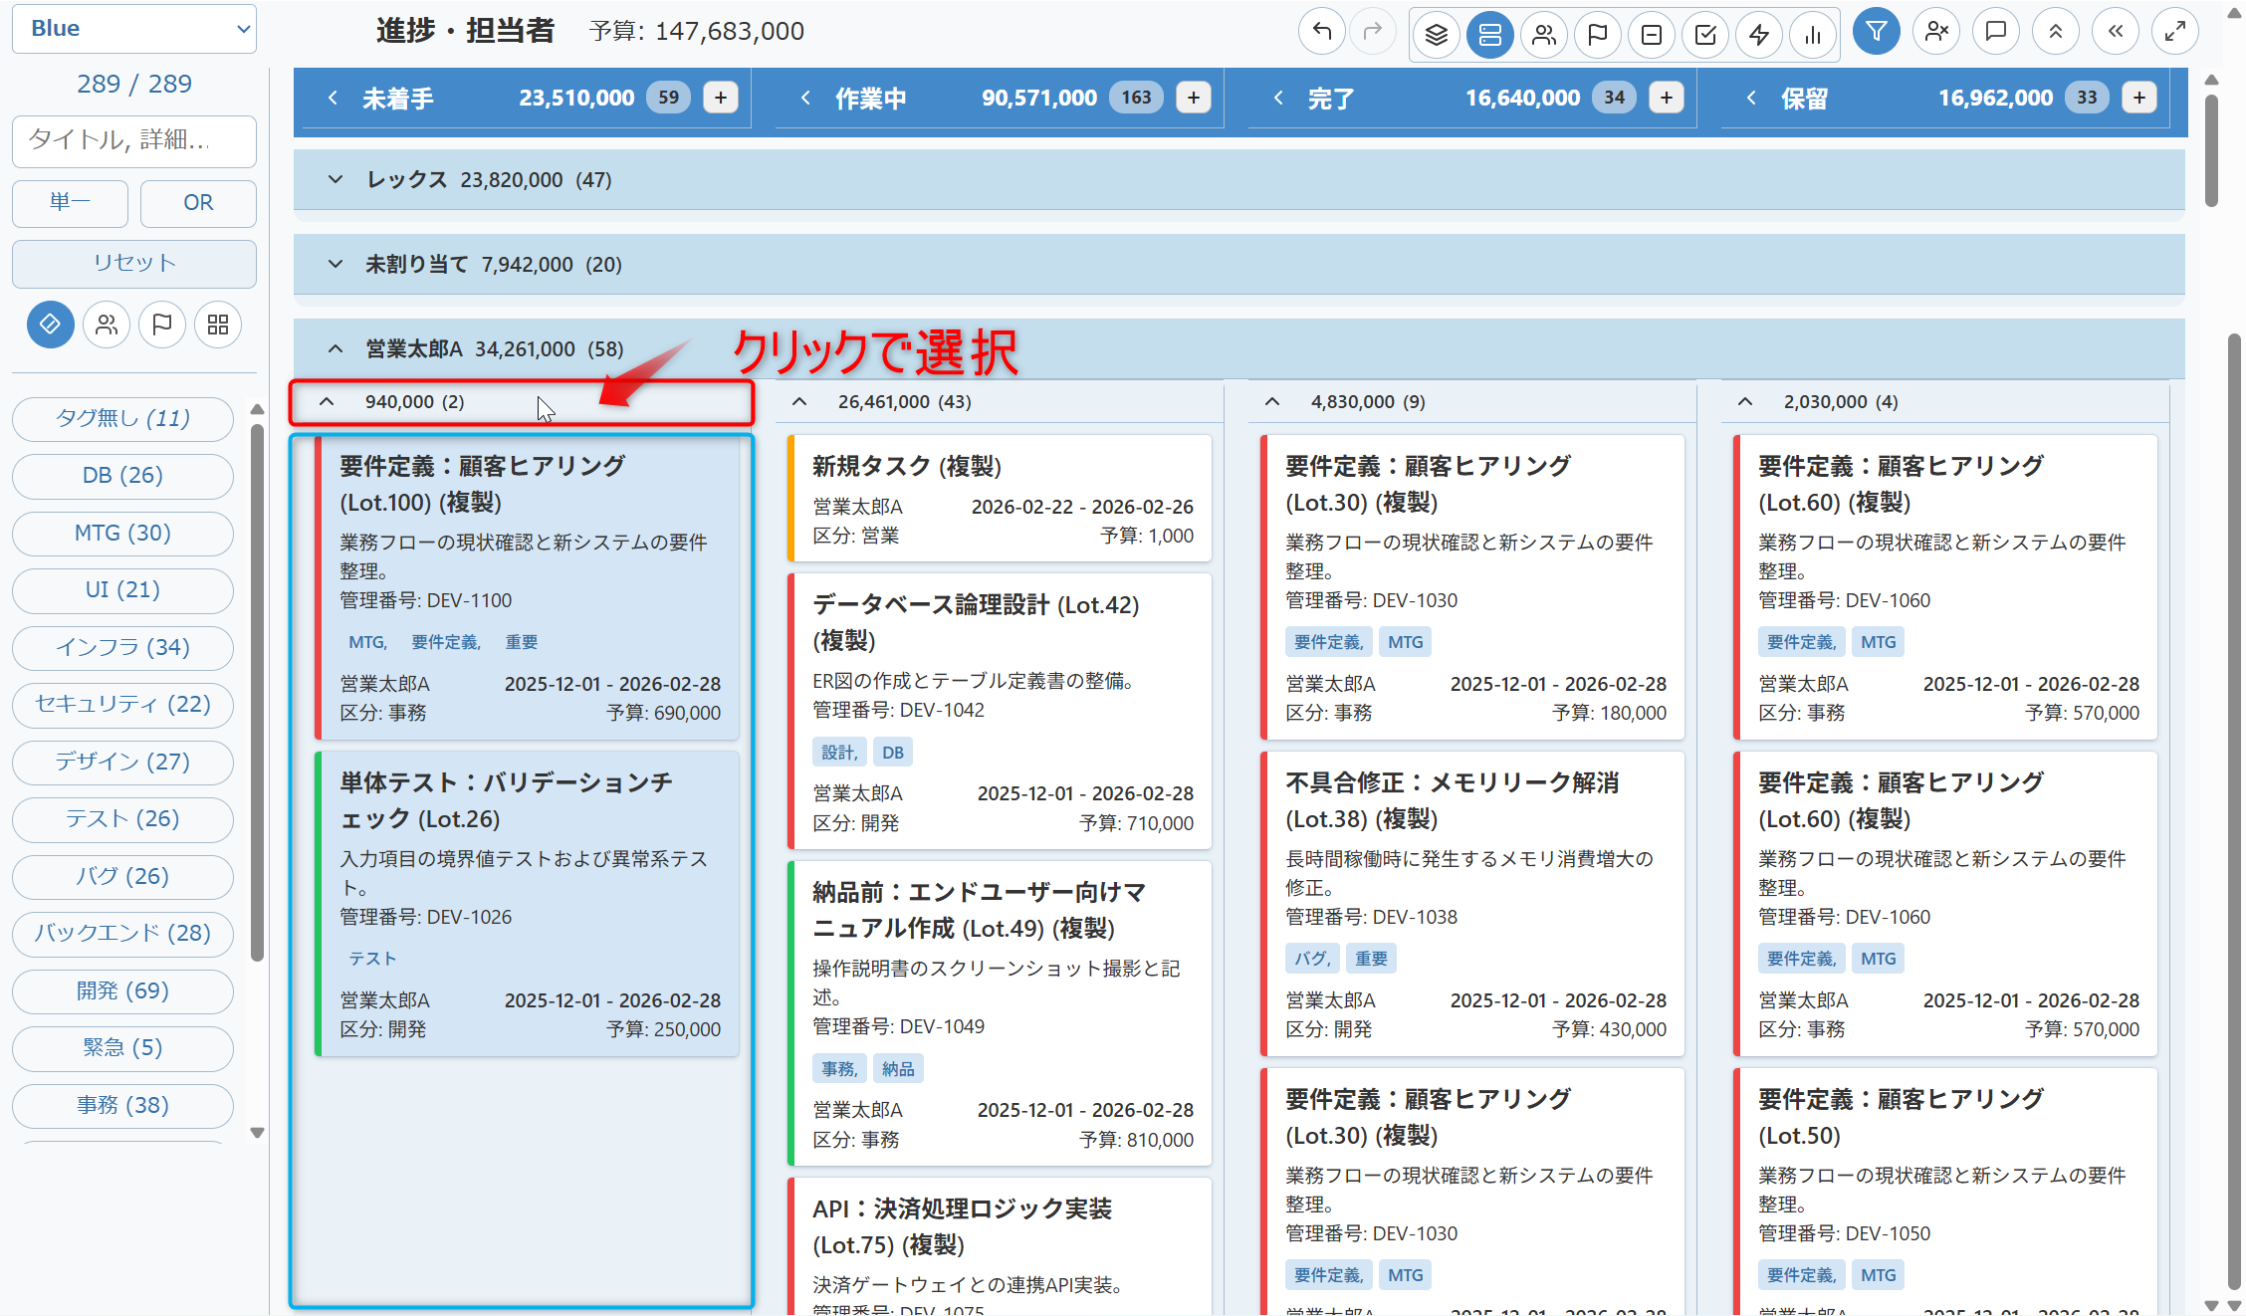Click the speech bubble comment icon
Image resolution: width=2246 pixels, height=1316 pixels.
click(x=1995, y=32)
